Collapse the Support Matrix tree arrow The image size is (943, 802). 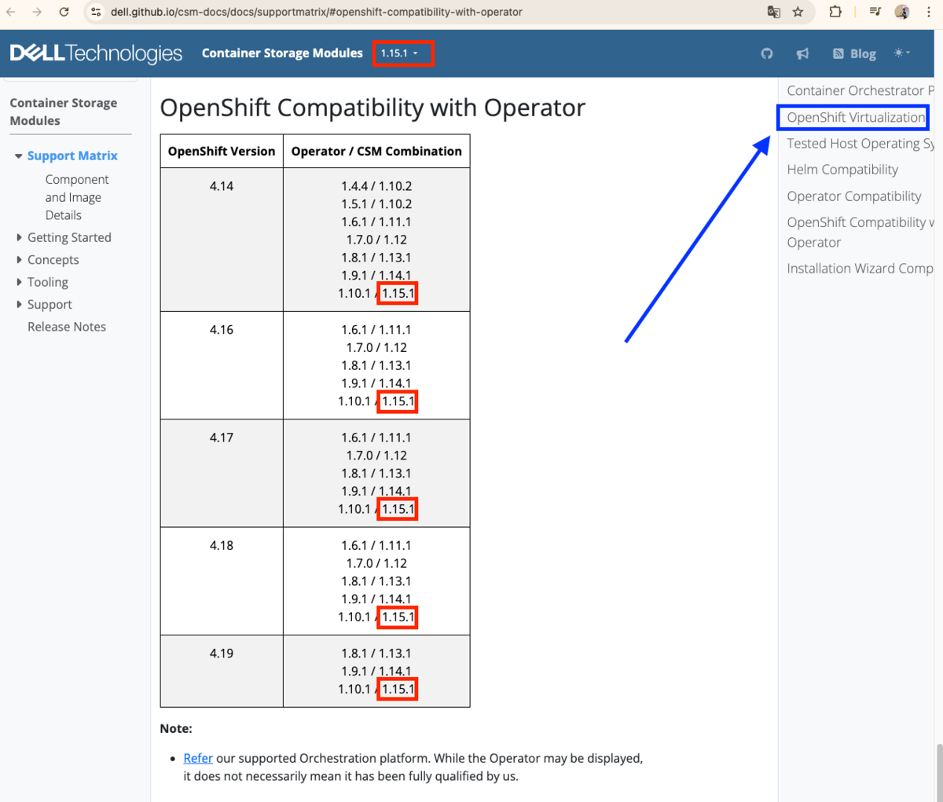coord(19,156)
